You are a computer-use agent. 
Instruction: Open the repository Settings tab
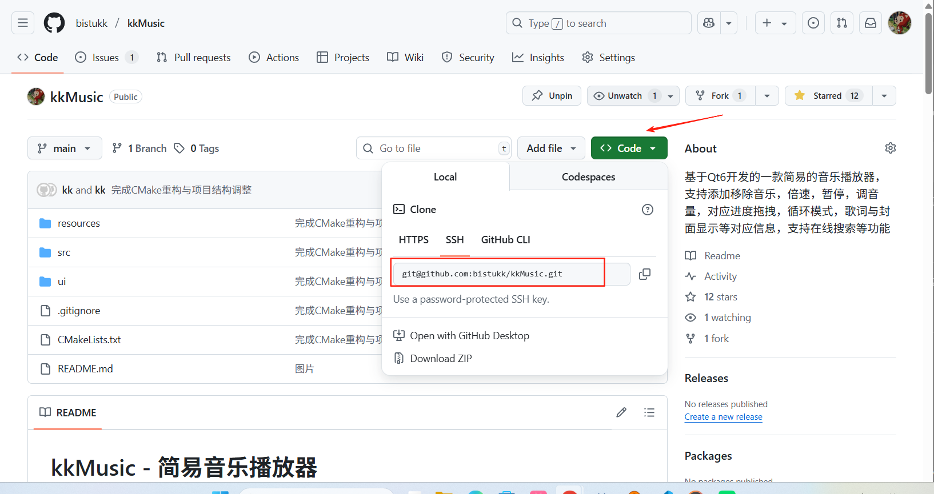(608, 57)
